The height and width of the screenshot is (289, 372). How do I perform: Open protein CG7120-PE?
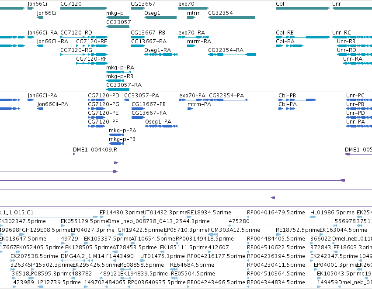(103, 113)
